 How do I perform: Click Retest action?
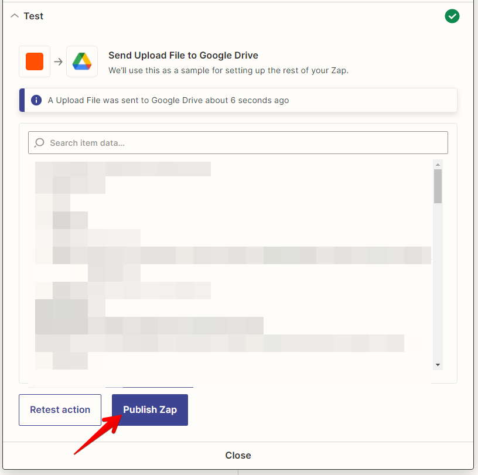click(60, 410)
